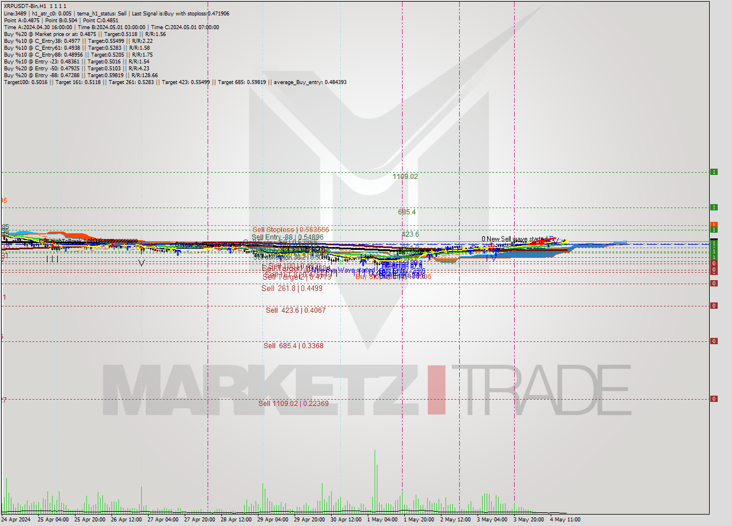Screen dimensions: 732x526
Task: Click the '25 Apr 20:00' time axis label
Action: click(x=90, y=520)
